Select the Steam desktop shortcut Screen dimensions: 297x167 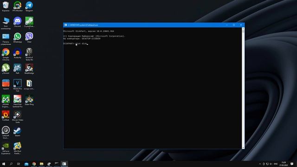tap(18, 131)
